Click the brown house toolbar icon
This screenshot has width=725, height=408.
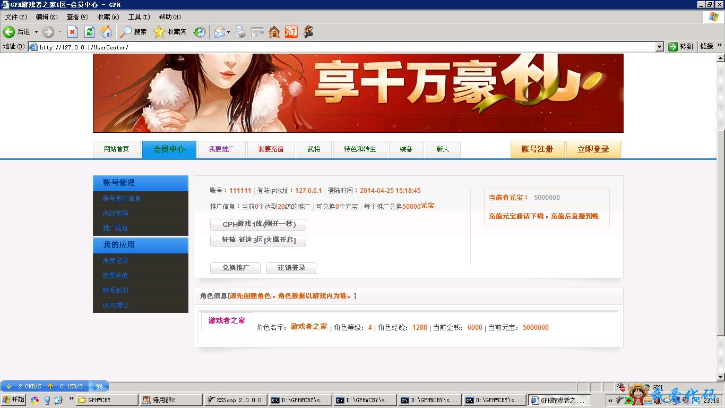coord(274,32)
